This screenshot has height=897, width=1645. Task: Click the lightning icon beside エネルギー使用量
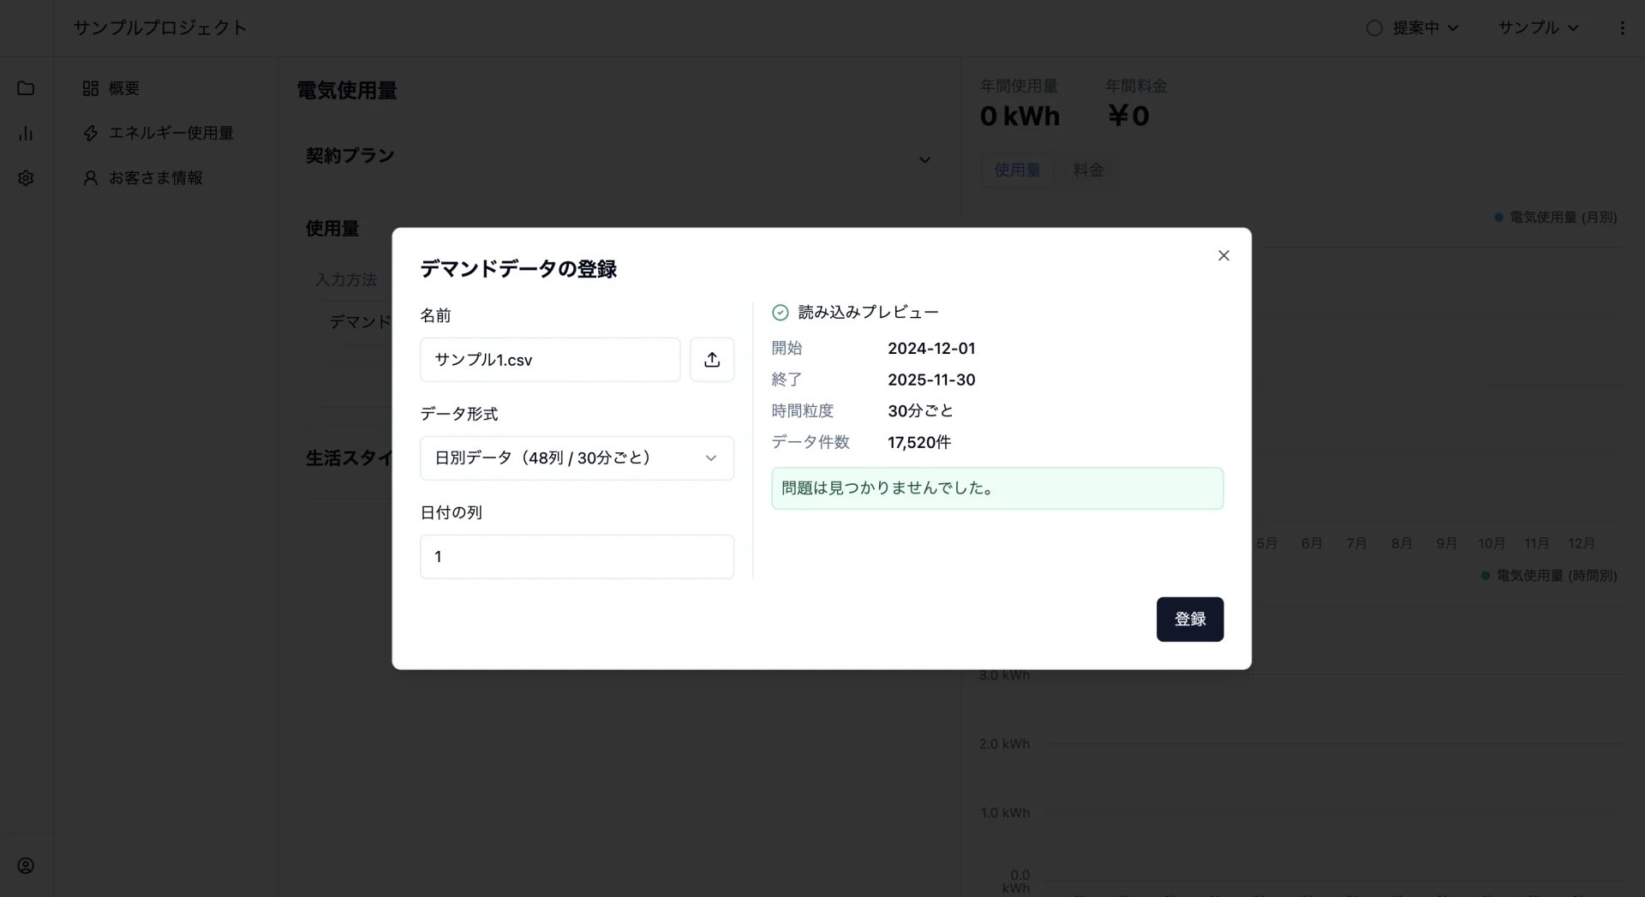click(90, 133)
